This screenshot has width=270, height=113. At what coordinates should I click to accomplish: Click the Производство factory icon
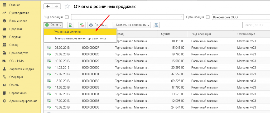point(4,53)
